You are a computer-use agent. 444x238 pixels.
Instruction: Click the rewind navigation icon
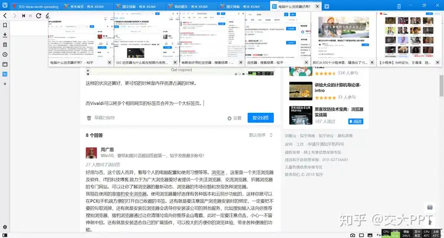pyautogui.click(x=23, y=16)
